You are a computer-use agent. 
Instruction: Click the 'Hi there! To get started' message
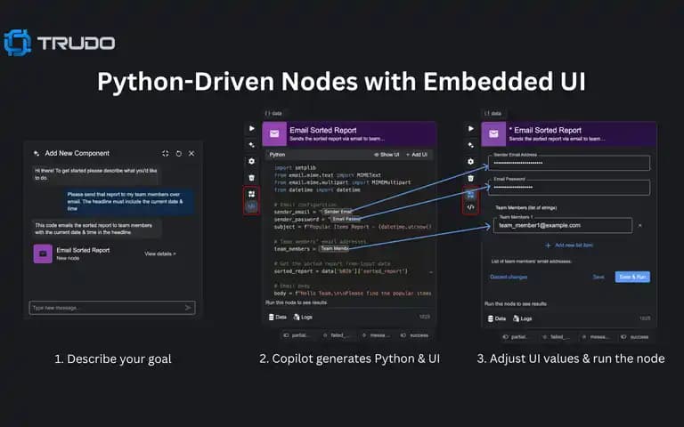point(95,174)
